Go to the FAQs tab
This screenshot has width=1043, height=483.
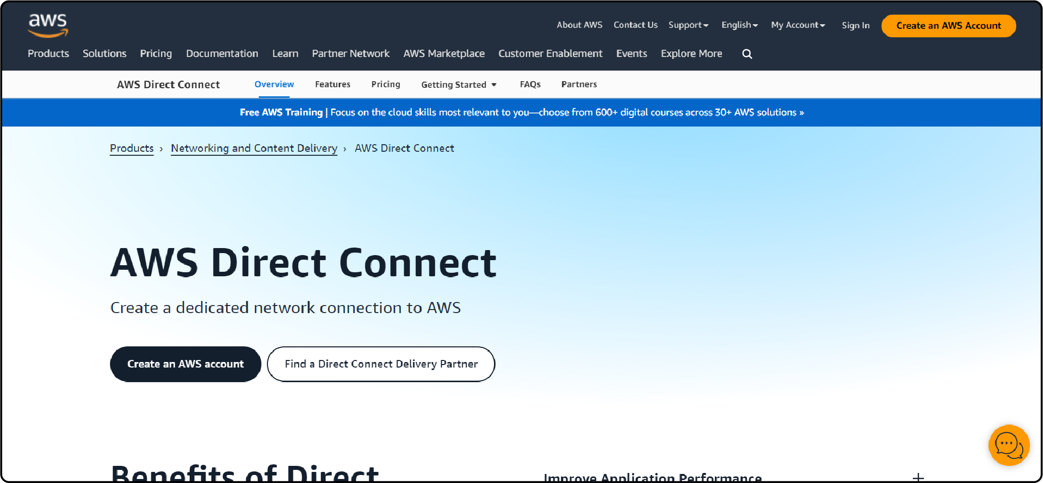point(530,84)
